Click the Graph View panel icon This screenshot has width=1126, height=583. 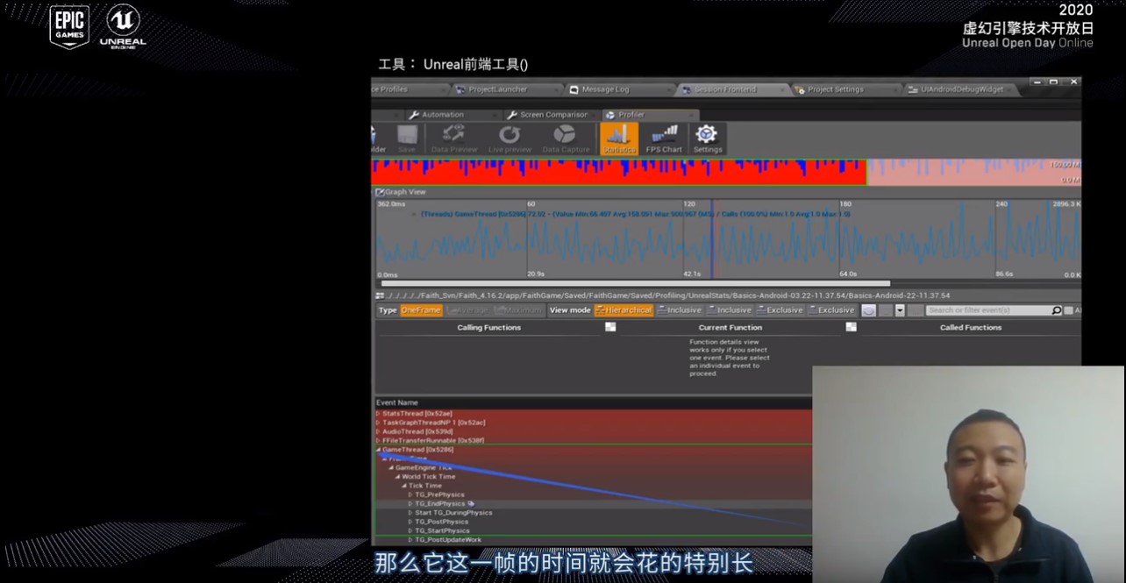coord(380,192)
